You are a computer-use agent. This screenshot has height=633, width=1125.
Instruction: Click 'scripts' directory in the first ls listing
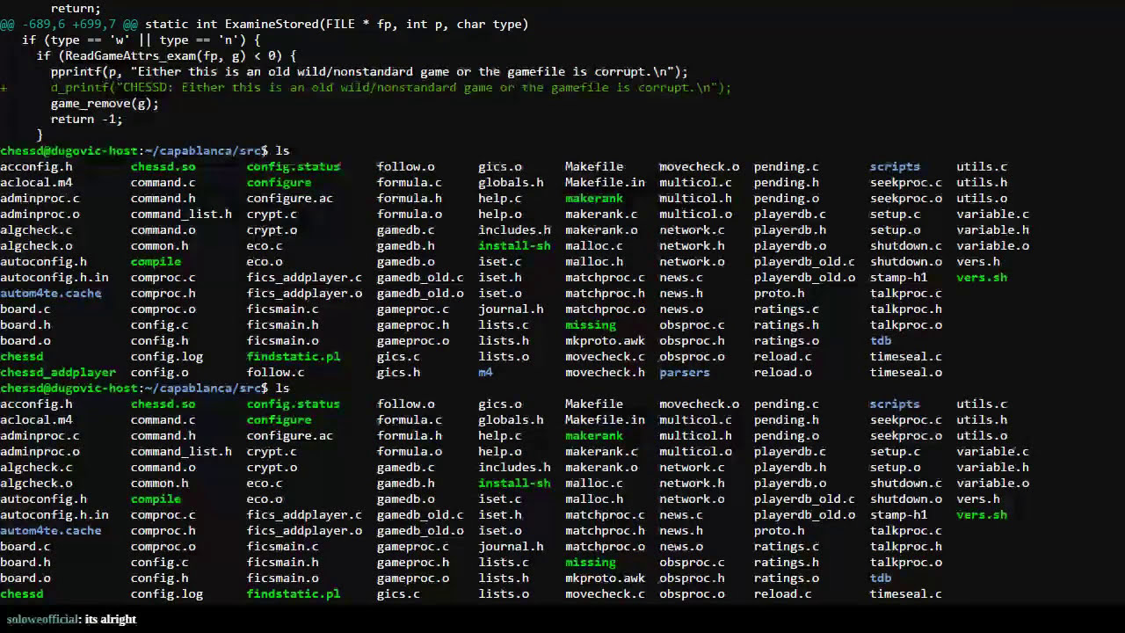point(895,166)
